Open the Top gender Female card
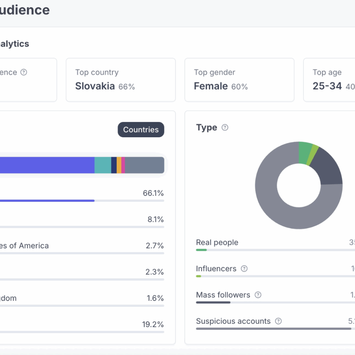Screen dimensions: 355x355 point(239,80)
